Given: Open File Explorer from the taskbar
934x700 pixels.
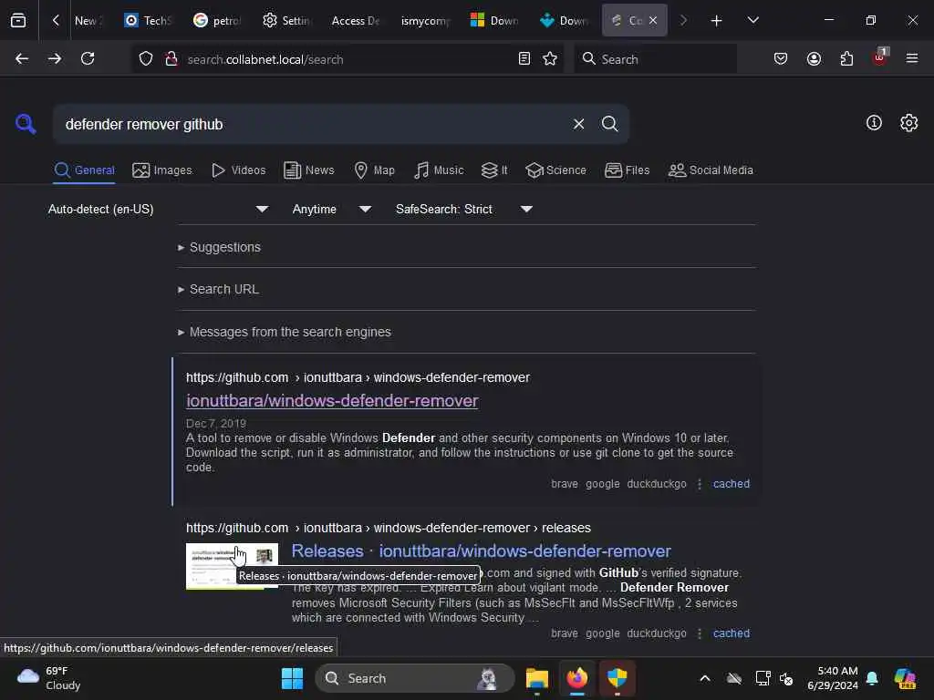Looking at the screenshot, I should point(536,678).
